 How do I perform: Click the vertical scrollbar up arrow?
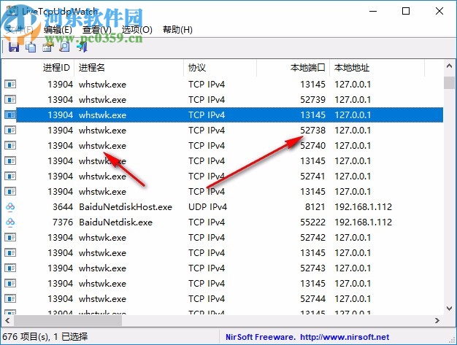[449, 66]
